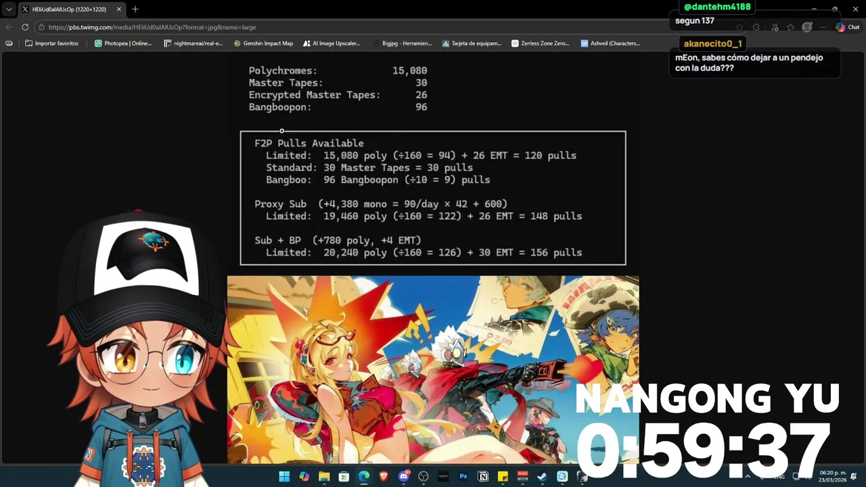Open Voicemeeter from the taskbar

point(523,477)
